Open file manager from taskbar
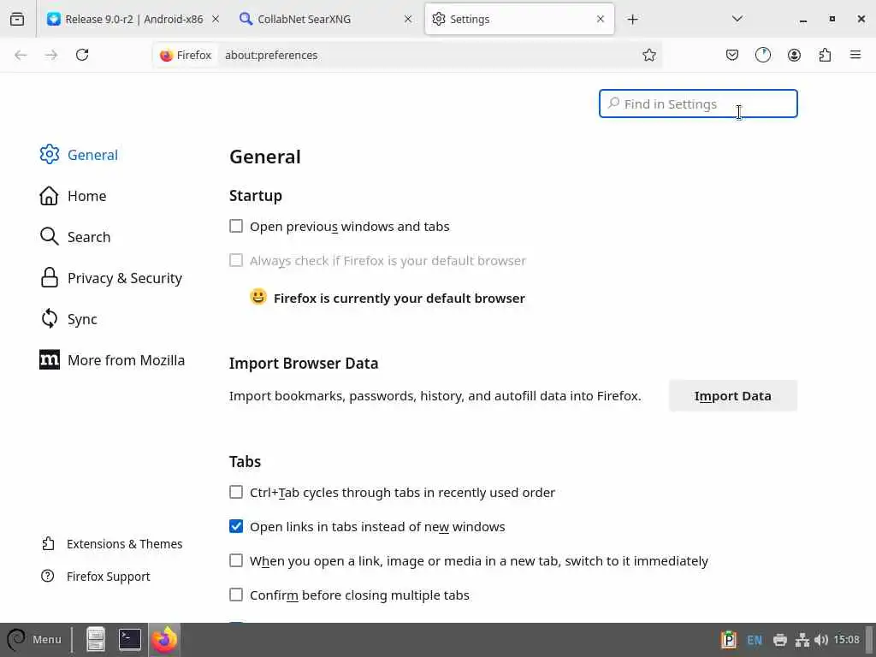 coord(96,640)
